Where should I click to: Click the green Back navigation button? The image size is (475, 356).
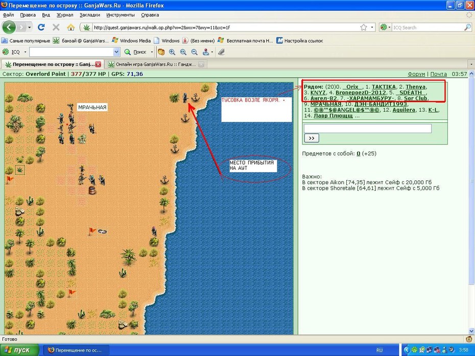click(9, 28)
